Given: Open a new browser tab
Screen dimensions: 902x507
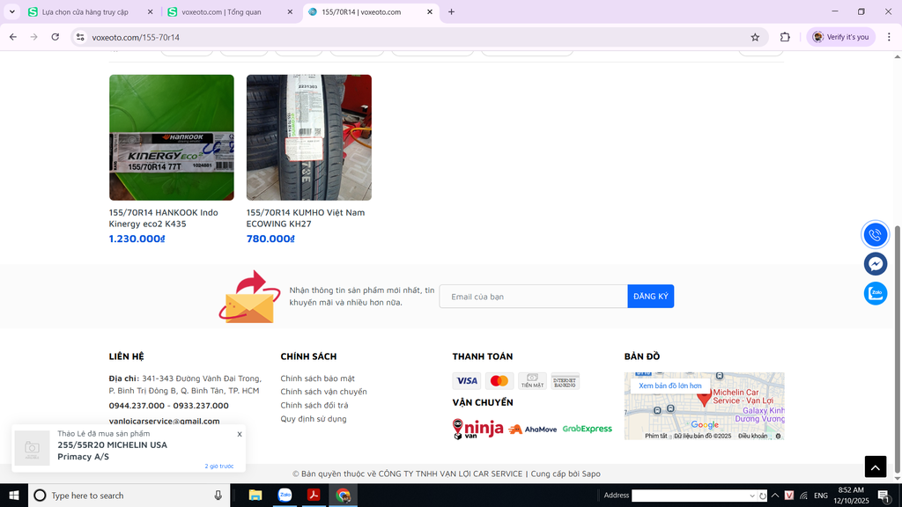Looking at the screenshot, I should (451, 11).
